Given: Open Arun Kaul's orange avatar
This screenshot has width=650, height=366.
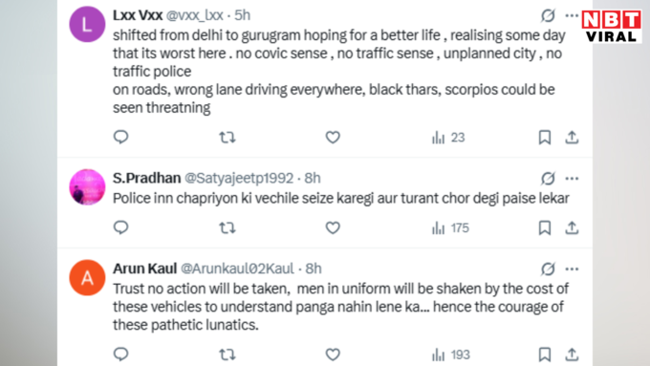Looking at the screenshot, I should [87, 278].
